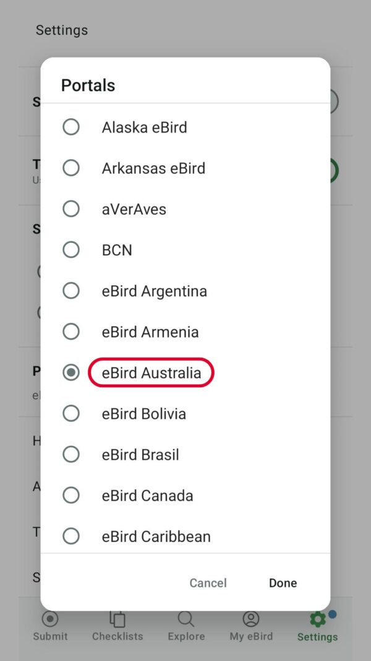
Task: Confirm portal selection with Done
Action: coord(283,583)
